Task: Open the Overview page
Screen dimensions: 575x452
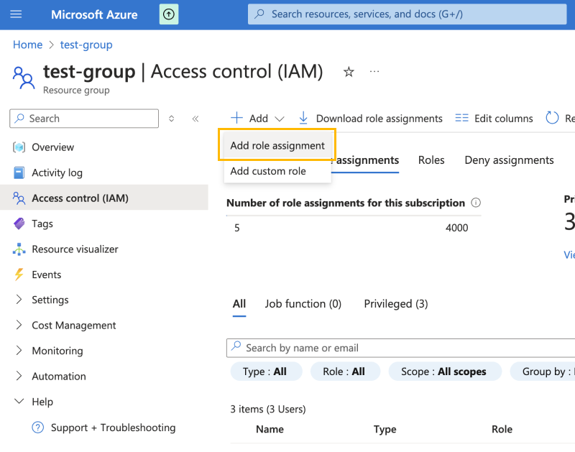Action: tap(52, 147)
